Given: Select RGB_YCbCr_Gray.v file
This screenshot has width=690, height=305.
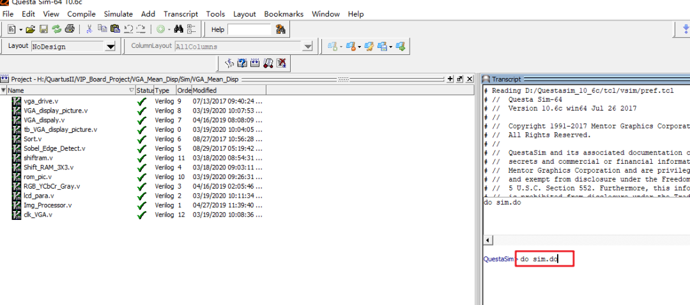Looking at the screenshot, I should 52,186.
